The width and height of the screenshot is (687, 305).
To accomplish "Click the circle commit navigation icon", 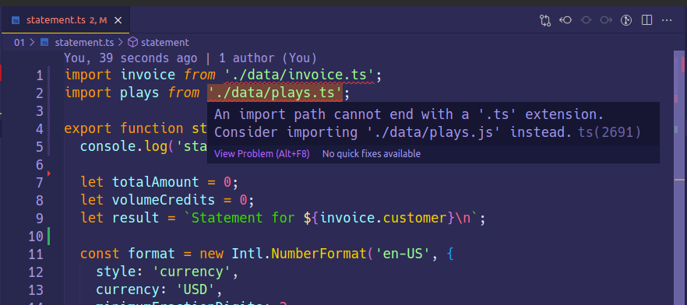I will pyautogui.click(x=586, y=20).
